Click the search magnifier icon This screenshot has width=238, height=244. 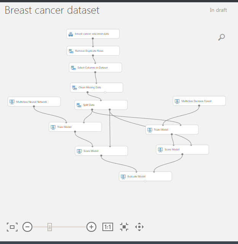point(222,37)
